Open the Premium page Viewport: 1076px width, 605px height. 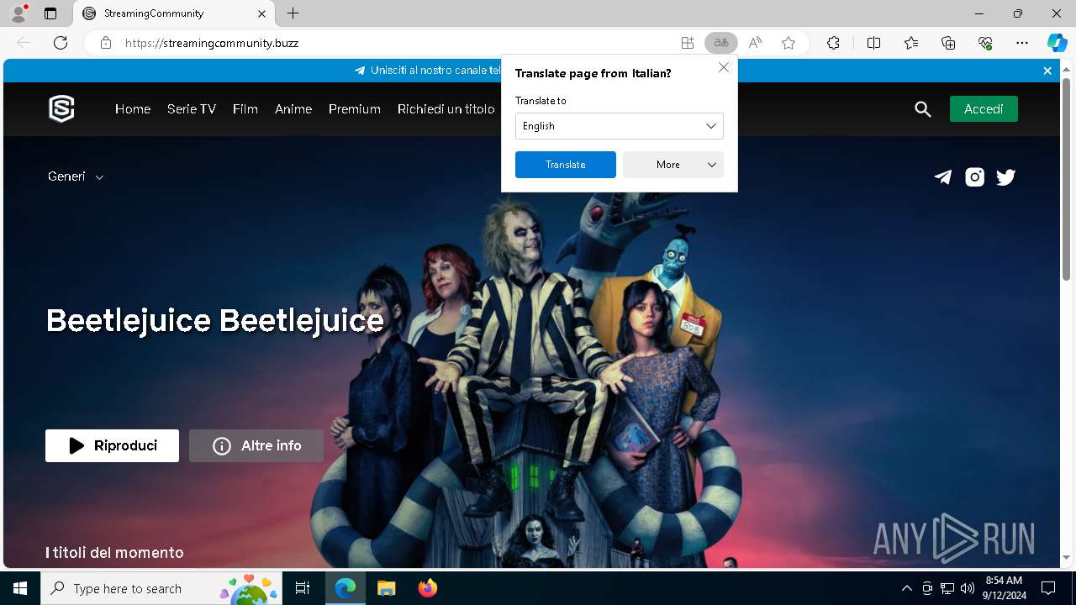point(355,109)
